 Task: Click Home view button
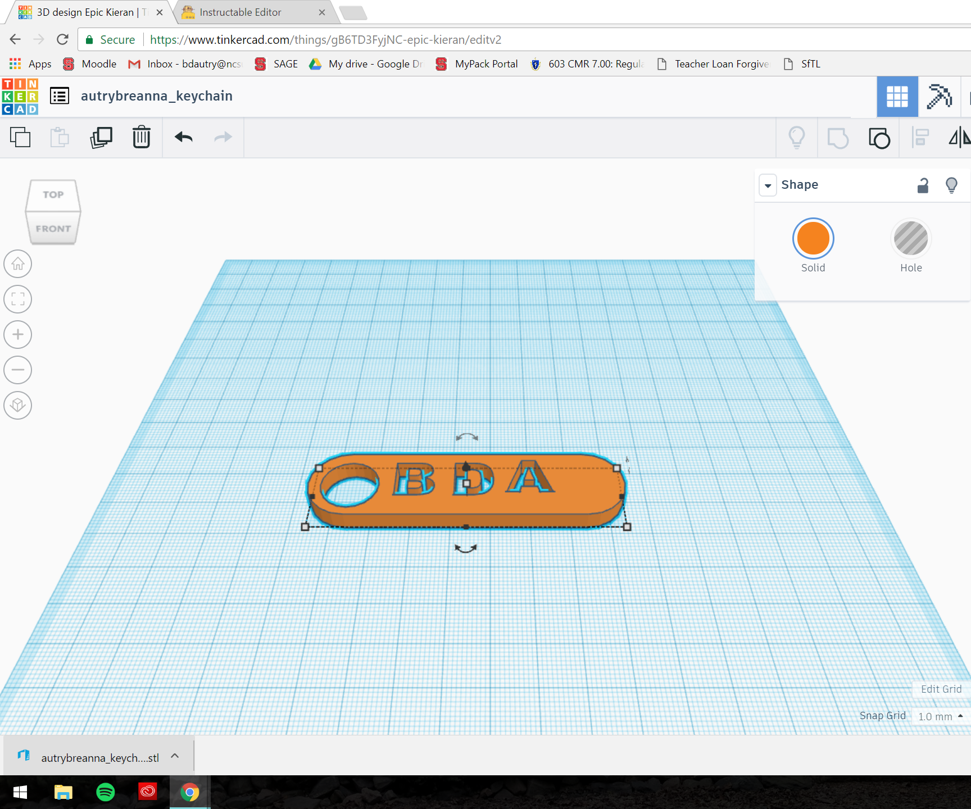click(18, 263)
